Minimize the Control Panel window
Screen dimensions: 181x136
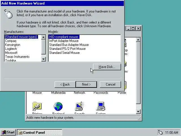coord(128,28)
